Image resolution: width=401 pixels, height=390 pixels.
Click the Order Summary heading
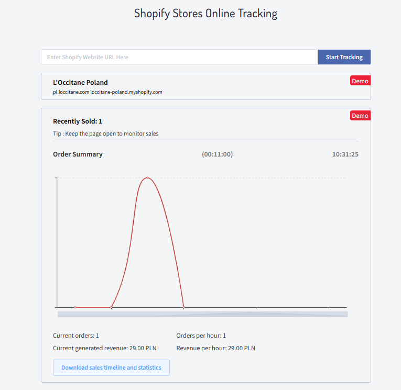(x=78, y=154)
